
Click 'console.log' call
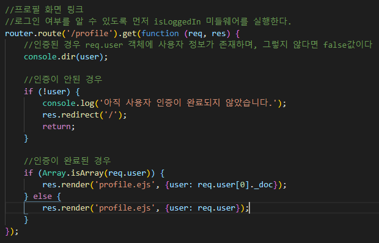point(68,103)
